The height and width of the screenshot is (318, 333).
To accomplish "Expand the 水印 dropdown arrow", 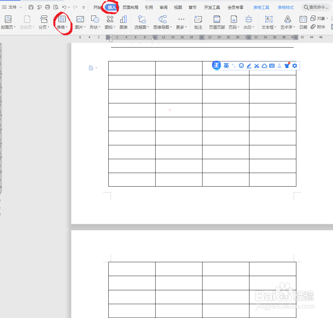I will (x=253, y=27).
